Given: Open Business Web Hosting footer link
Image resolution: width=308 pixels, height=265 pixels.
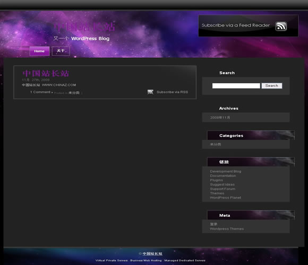Looking at the screenshot, I should 146,260.
